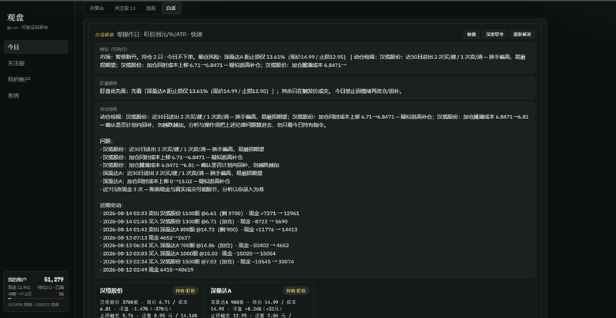Viewport: 616px width, 318px height.
Task: Click the issue row 深桑达A：近30日进出 2 次买/建
Action: coord(181,173)
